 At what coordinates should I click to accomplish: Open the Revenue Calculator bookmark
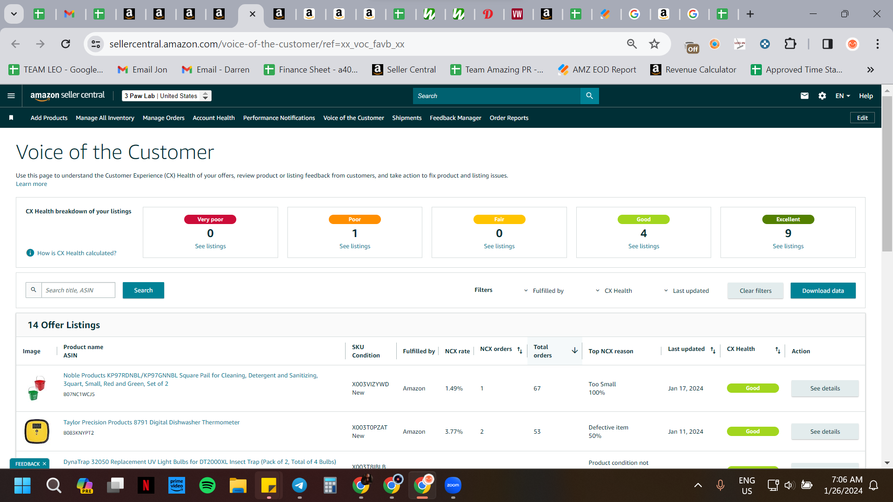[693, 70]
